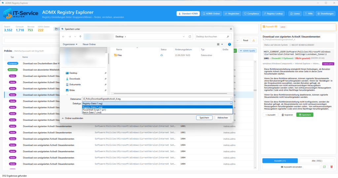This screenshot has width=338, height=178.
Task: Sort by the Größe column header
Action: (x=225, y=49)
